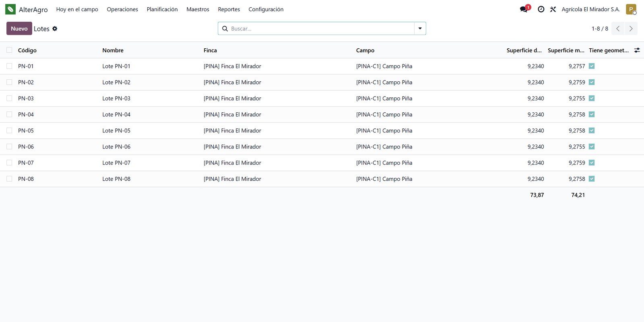644x322 pixels.
Task: Open the chat messages icon with notification
Action: coord(524,9)
